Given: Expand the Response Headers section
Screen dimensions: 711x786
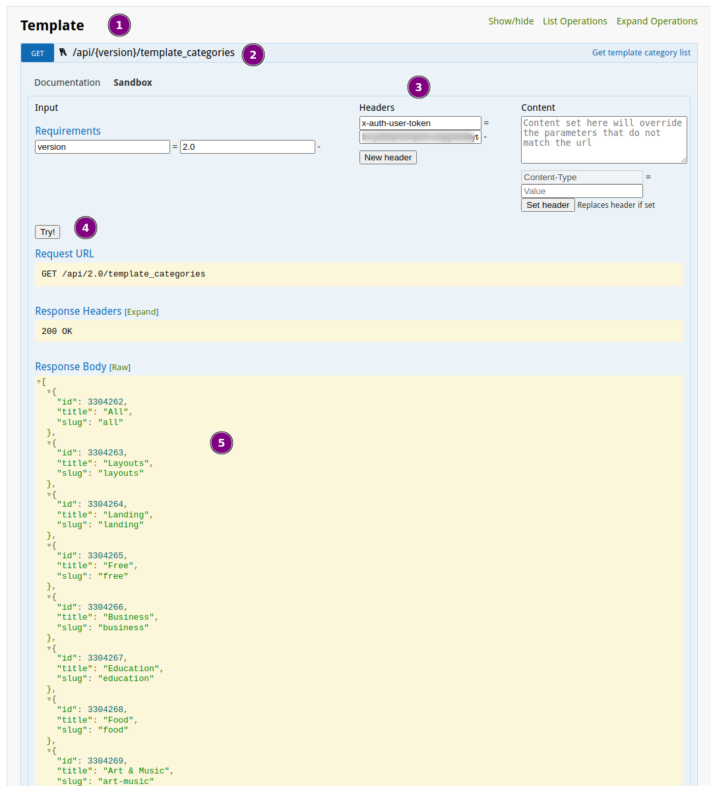Looking at the screenshot, I should click(141, 311).
